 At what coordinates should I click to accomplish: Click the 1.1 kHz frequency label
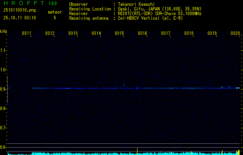tap(3, 50)
